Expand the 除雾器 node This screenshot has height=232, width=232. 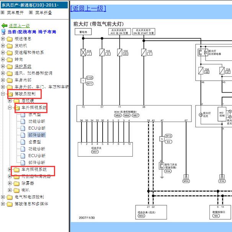pyautogui.click(x=10, y=183)
